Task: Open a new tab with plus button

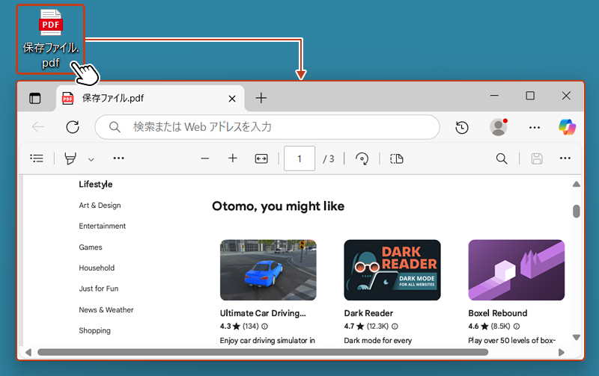Action: [x=261, y=98]
